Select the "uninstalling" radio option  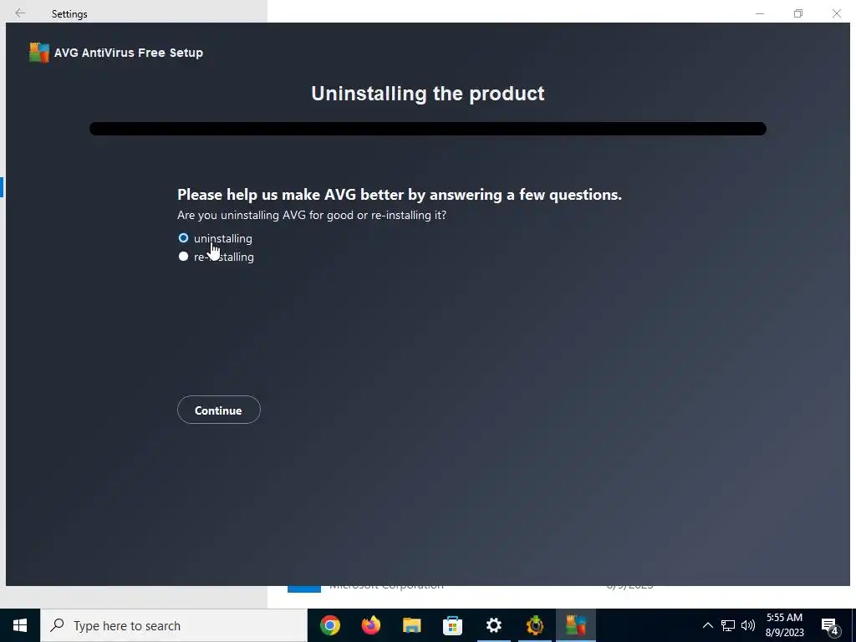[x=183, y=238]
